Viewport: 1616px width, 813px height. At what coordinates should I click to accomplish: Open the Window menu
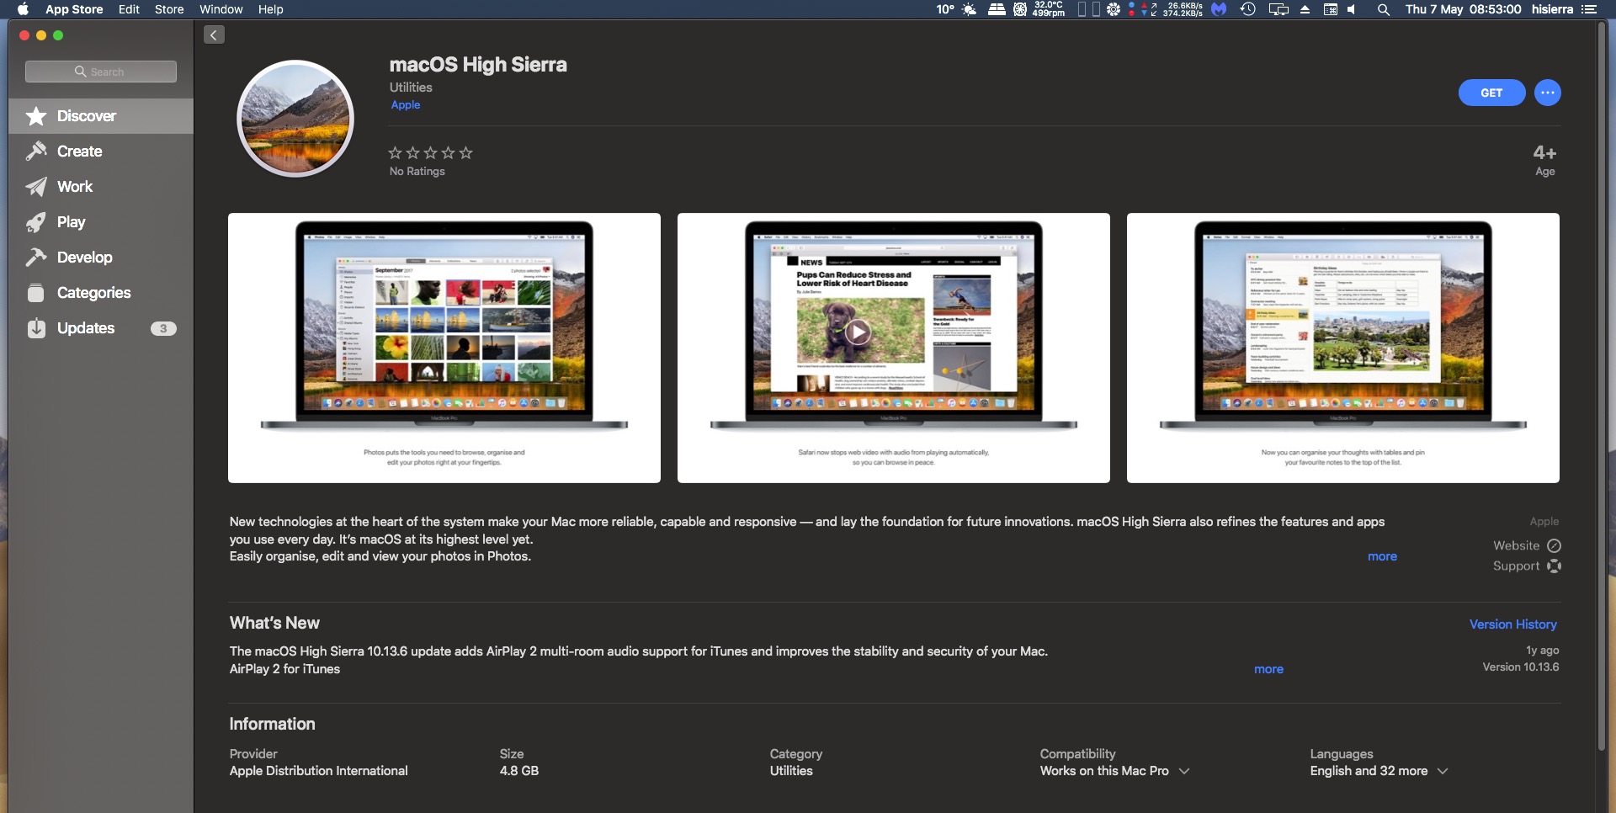(x=221, y=9)
